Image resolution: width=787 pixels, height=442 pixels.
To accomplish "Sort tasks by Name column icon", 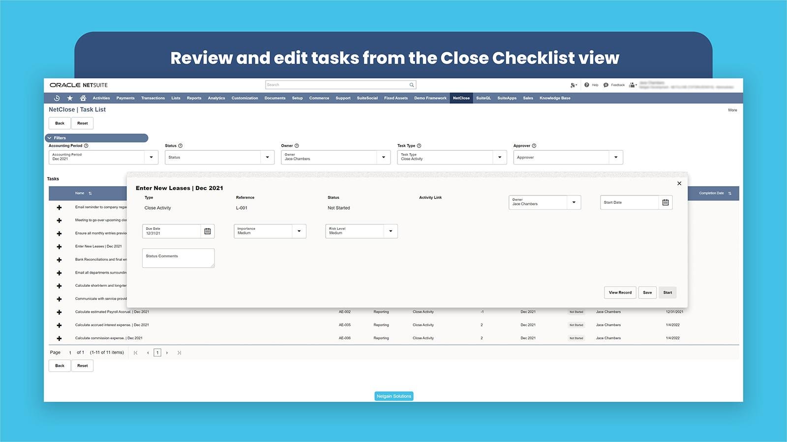I will coord(90,193).
